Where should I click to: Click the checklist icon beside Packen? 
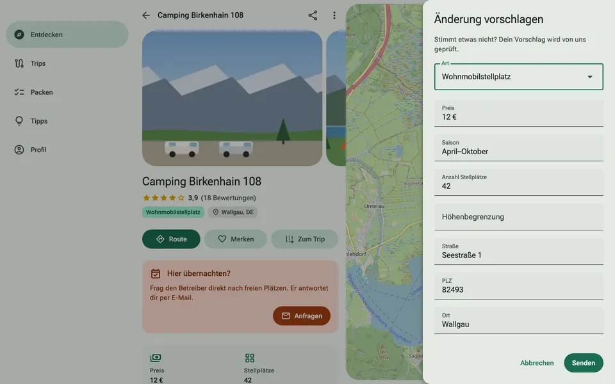[x=19, y=92]
